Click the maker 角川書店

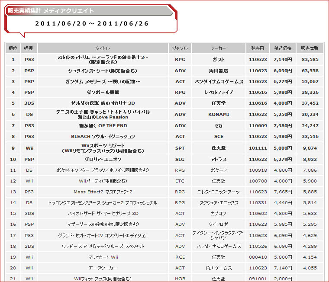[219, 71]
